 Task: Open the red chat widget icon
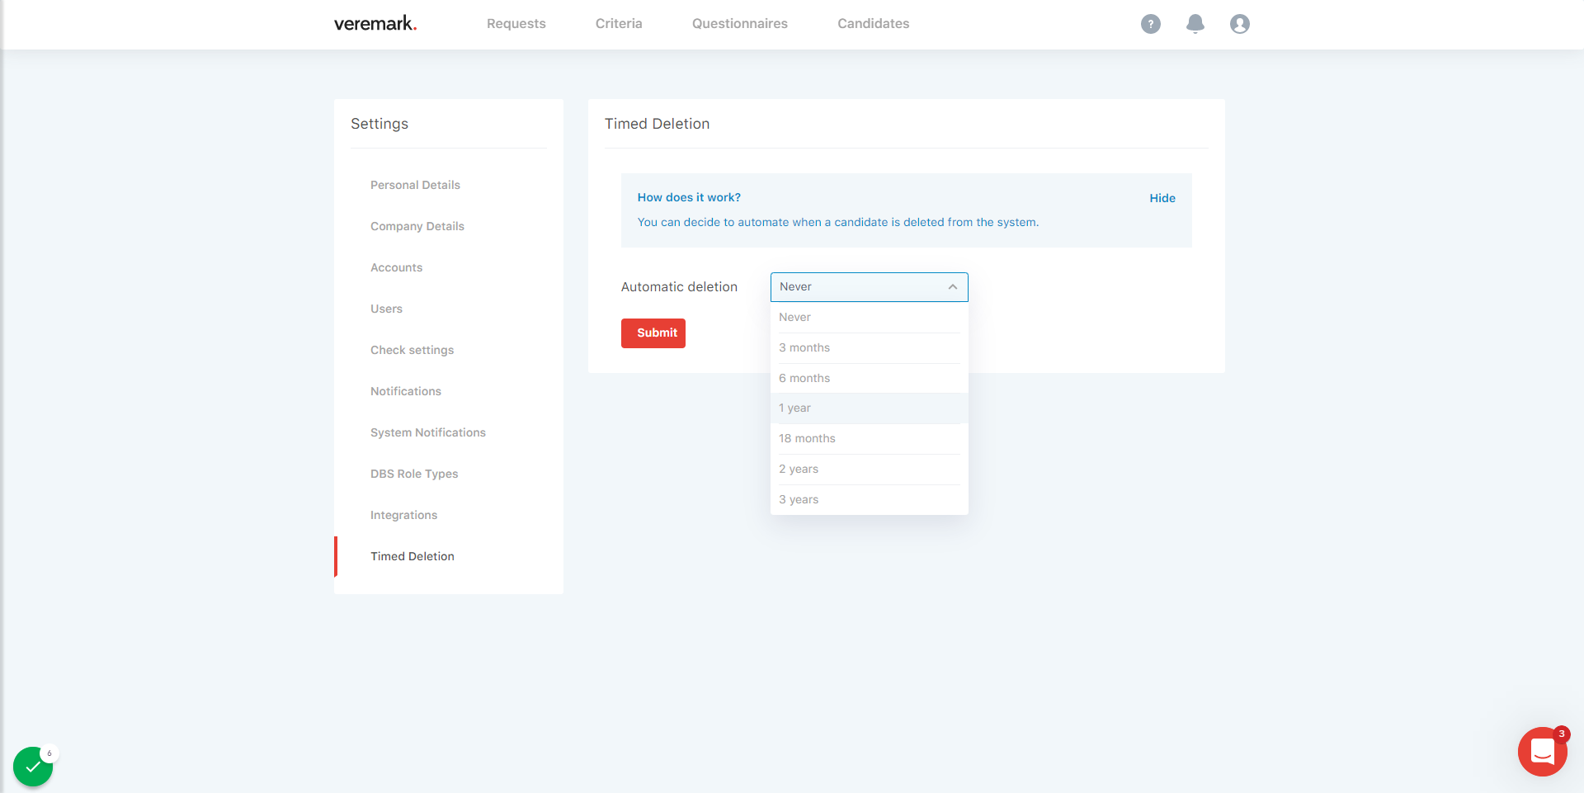coord(1542,752)
